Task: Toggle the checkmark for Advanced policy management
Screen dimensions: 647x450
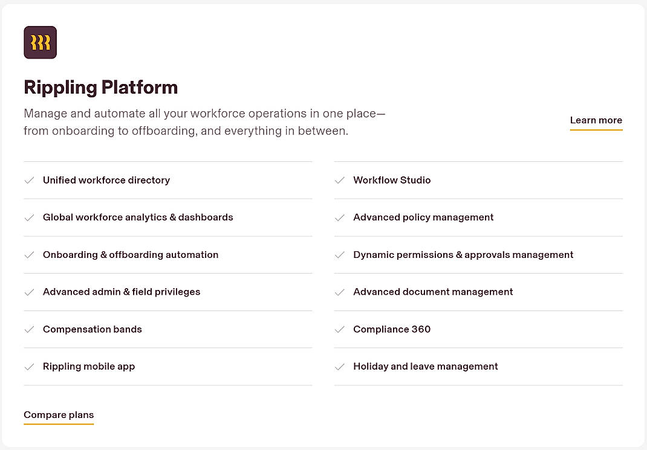Action: (340, 217)
